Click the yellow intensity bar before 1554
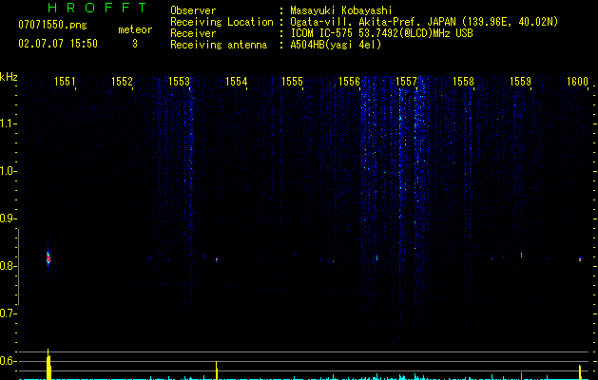The image size is (598, 380). [216, 370]
